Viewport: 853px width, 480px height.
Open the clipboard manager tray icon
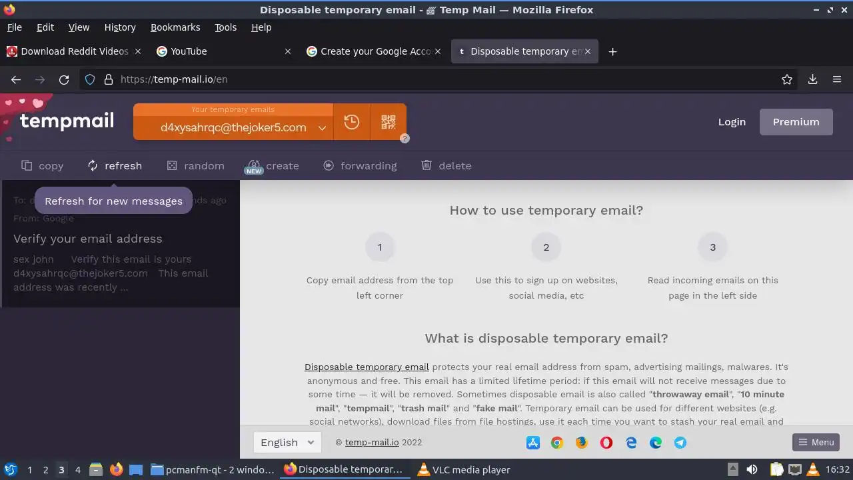776,469
